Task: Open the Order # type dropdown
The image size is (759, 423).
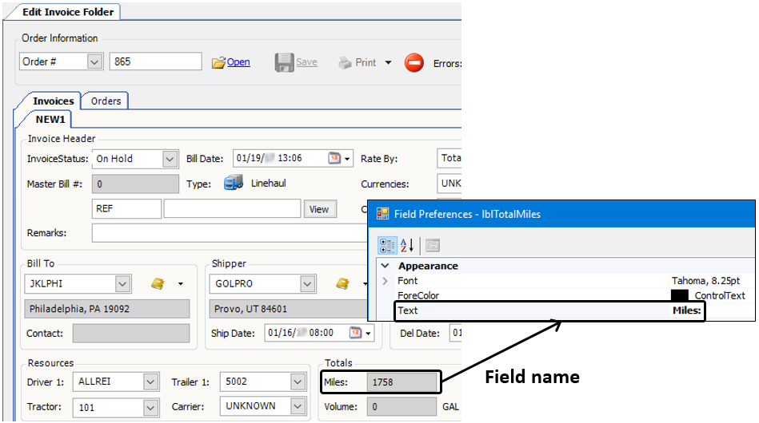Action: point(94,61)
